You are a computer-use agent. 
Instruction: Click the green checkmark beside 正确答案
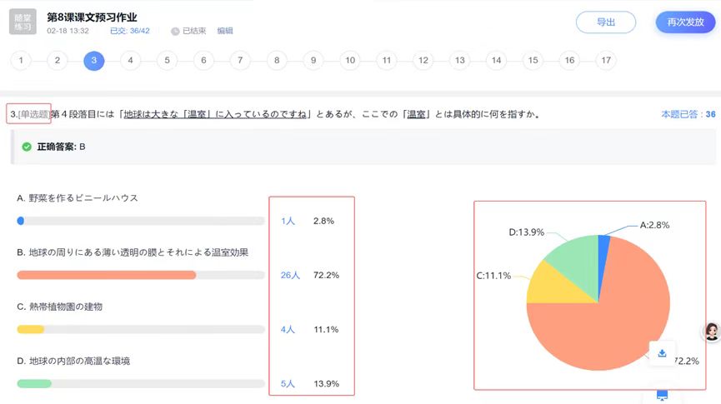click(27, 147)
